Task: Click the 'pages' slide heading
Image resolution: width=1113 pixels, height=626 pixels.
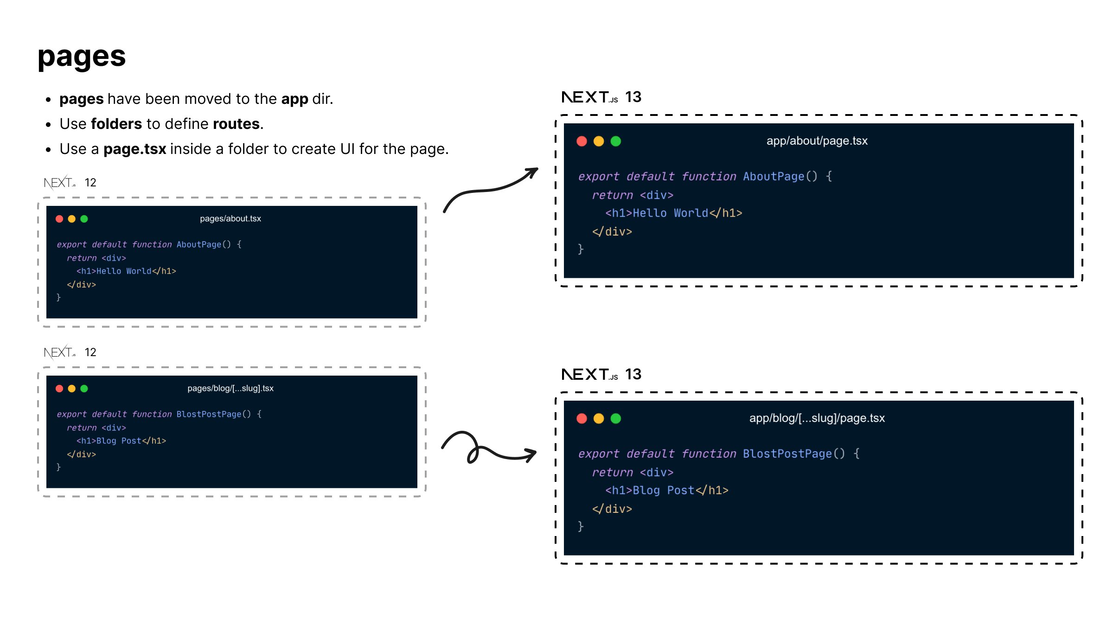Action: [82, 57]
